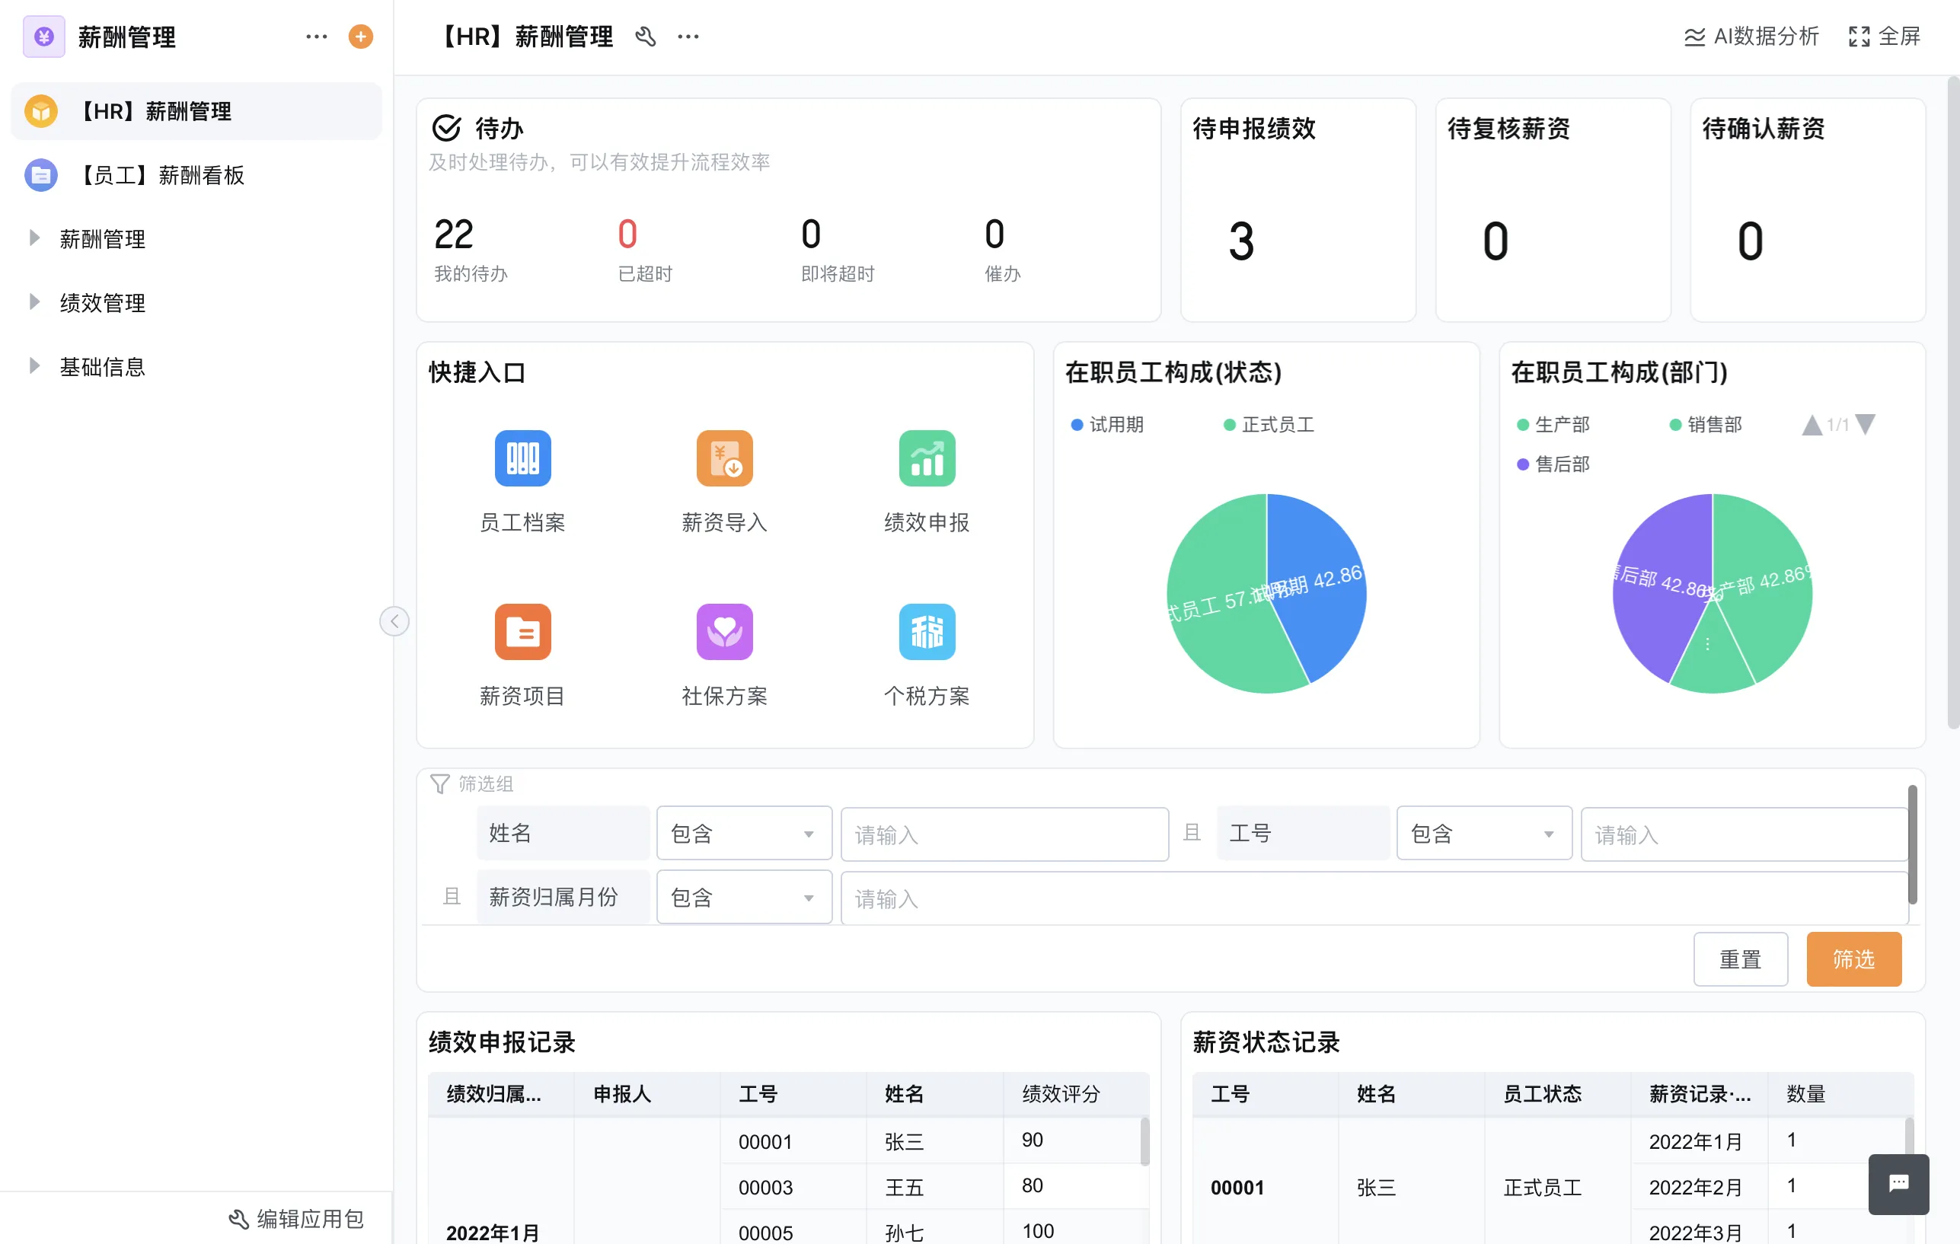Open the 包含 dropdown next to 姓名

point(743,833)
